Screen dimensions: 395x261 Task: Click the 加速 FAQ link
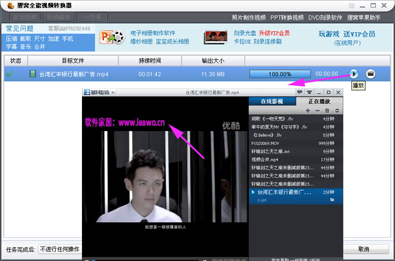(x=53, y=39)
